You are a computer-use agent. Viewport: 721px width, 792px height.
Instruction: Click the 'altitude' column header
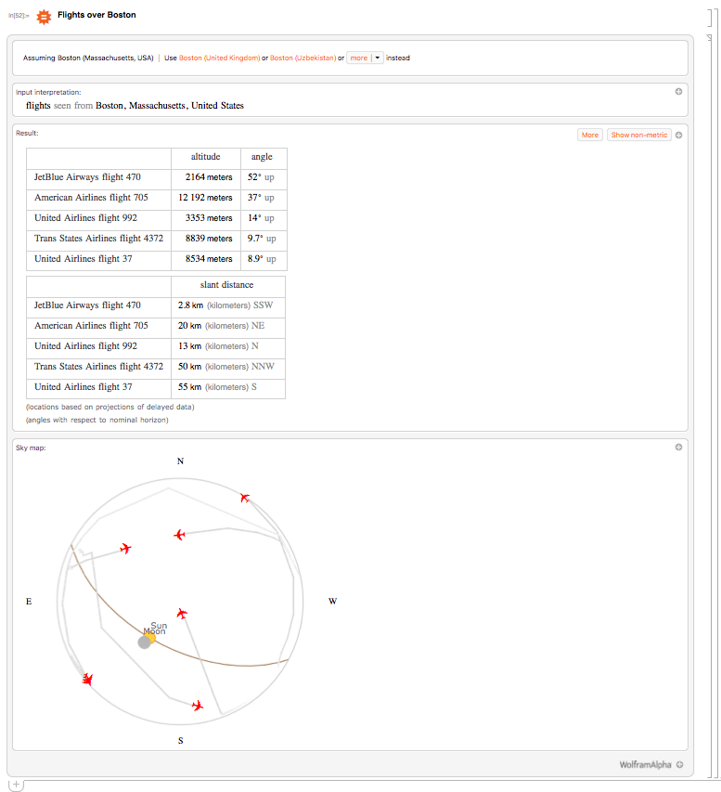point(205,157)
